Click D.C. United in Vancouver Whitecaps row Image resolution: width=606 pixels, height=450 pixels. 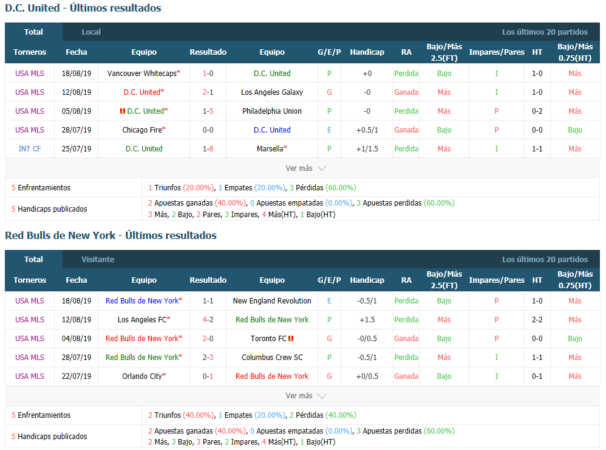click(272, 73)
